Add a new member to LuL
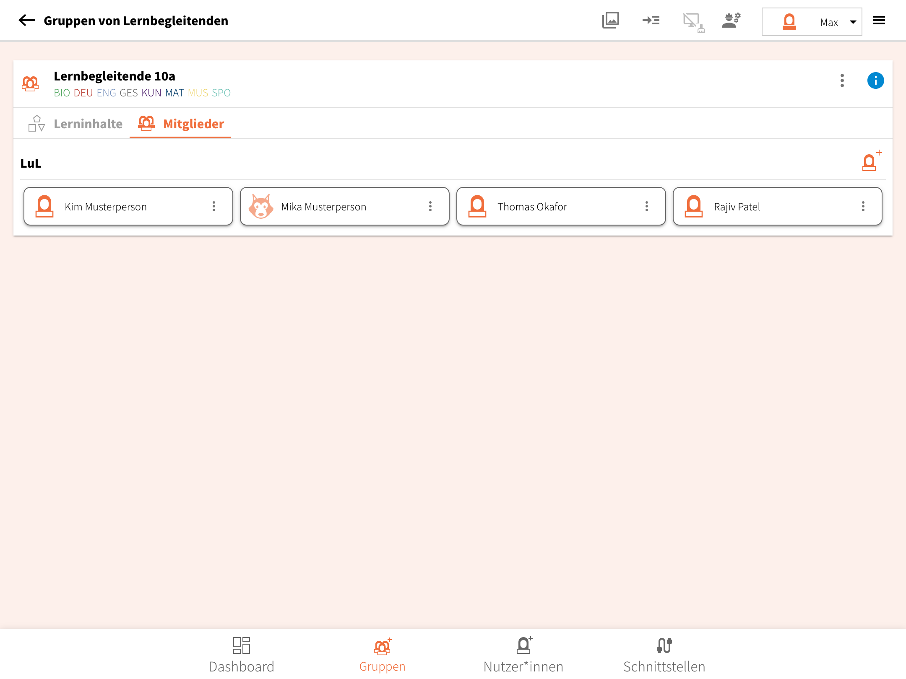 [x=871, y=161]
